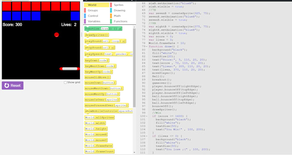
Task: Click the 'World.frameRate = 10;' code line
Action: pos(167,43)
